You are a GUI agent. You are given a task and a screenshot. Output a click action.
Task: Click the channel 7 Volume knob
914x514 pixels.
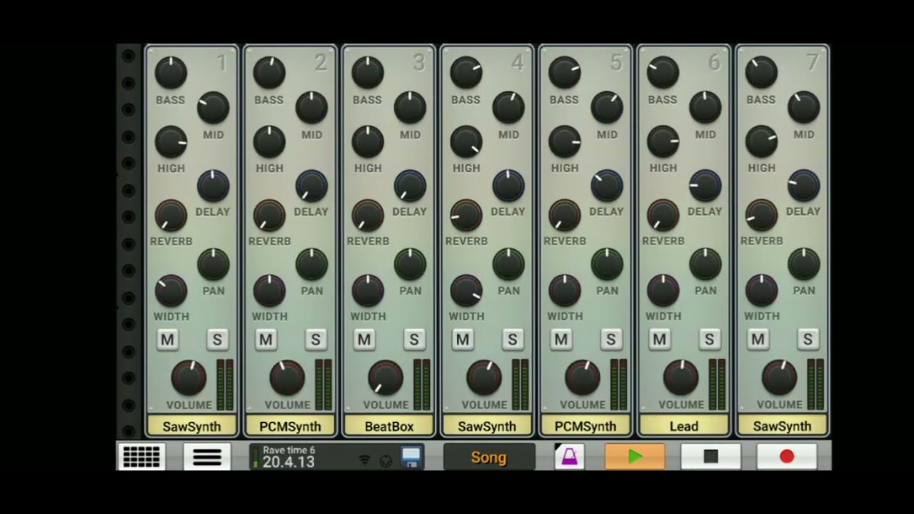pyautogui.click(x=780, y=378)
